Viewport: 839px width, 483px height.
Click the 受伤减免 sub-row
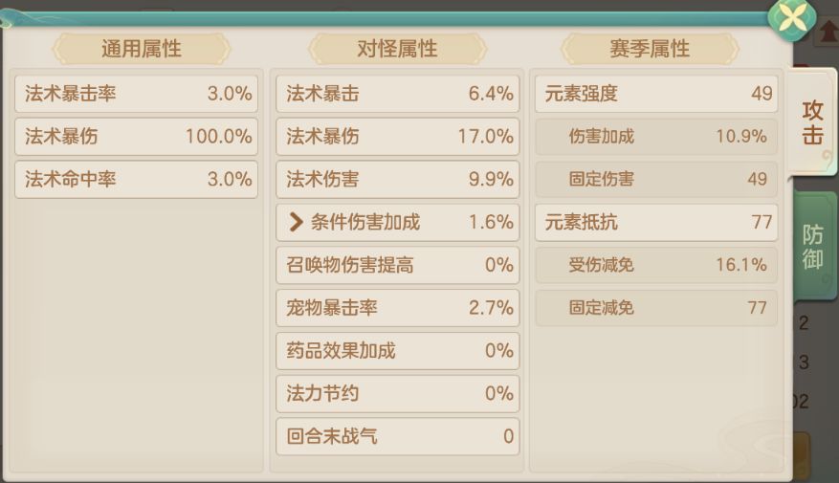coord(656,265)
